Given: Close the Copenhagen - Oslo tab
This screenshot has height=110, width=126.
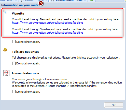Looking at the screenshot, I should point(85,0).
